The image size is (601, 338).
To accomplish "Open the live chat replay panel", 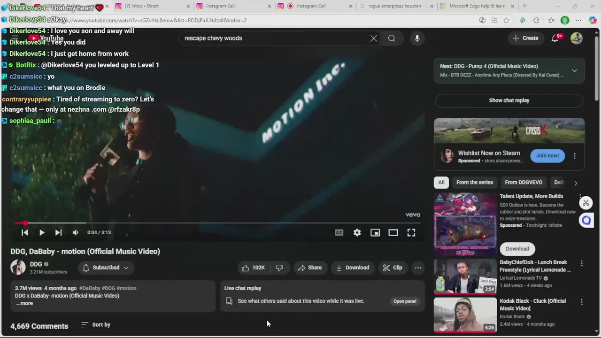I will pos(405,301).
